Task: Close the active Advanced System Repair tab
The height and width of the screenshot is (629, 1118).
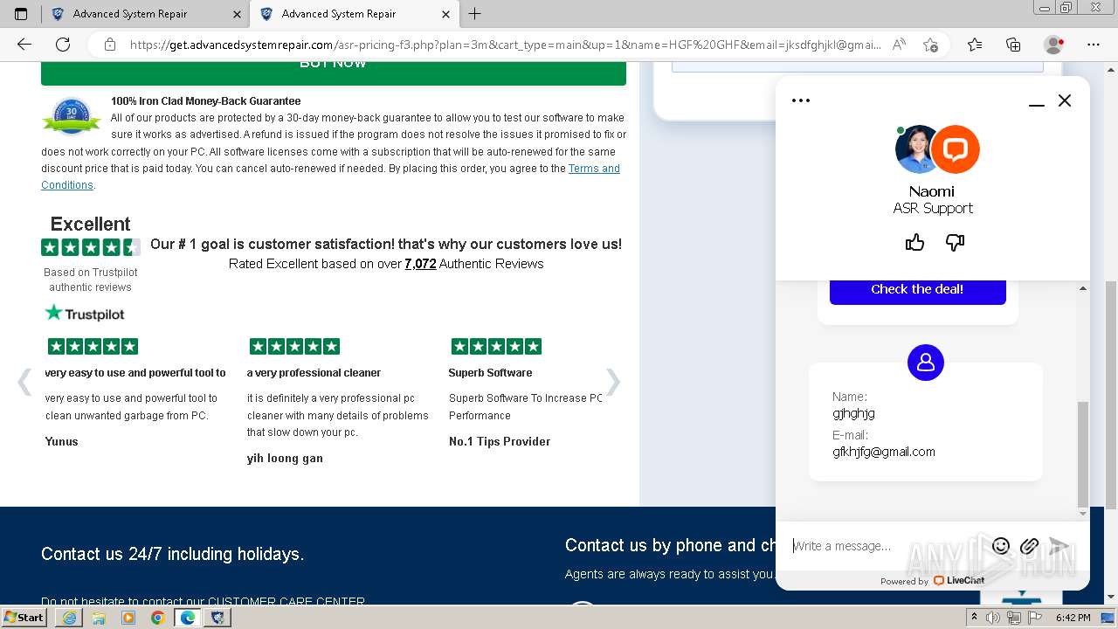Action: pos(446,14)
